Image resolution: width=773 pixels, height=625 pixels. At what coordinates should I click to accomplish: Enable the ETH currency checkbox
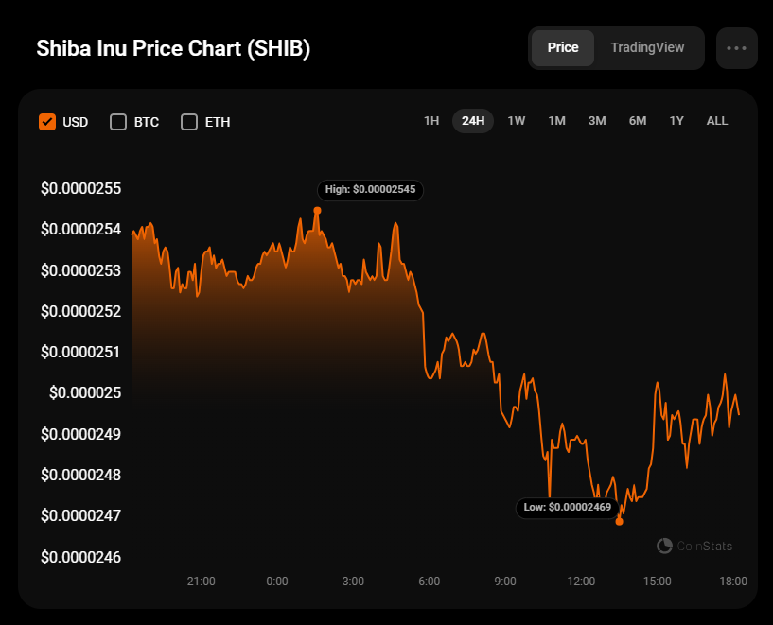click(x=189, y=122)
